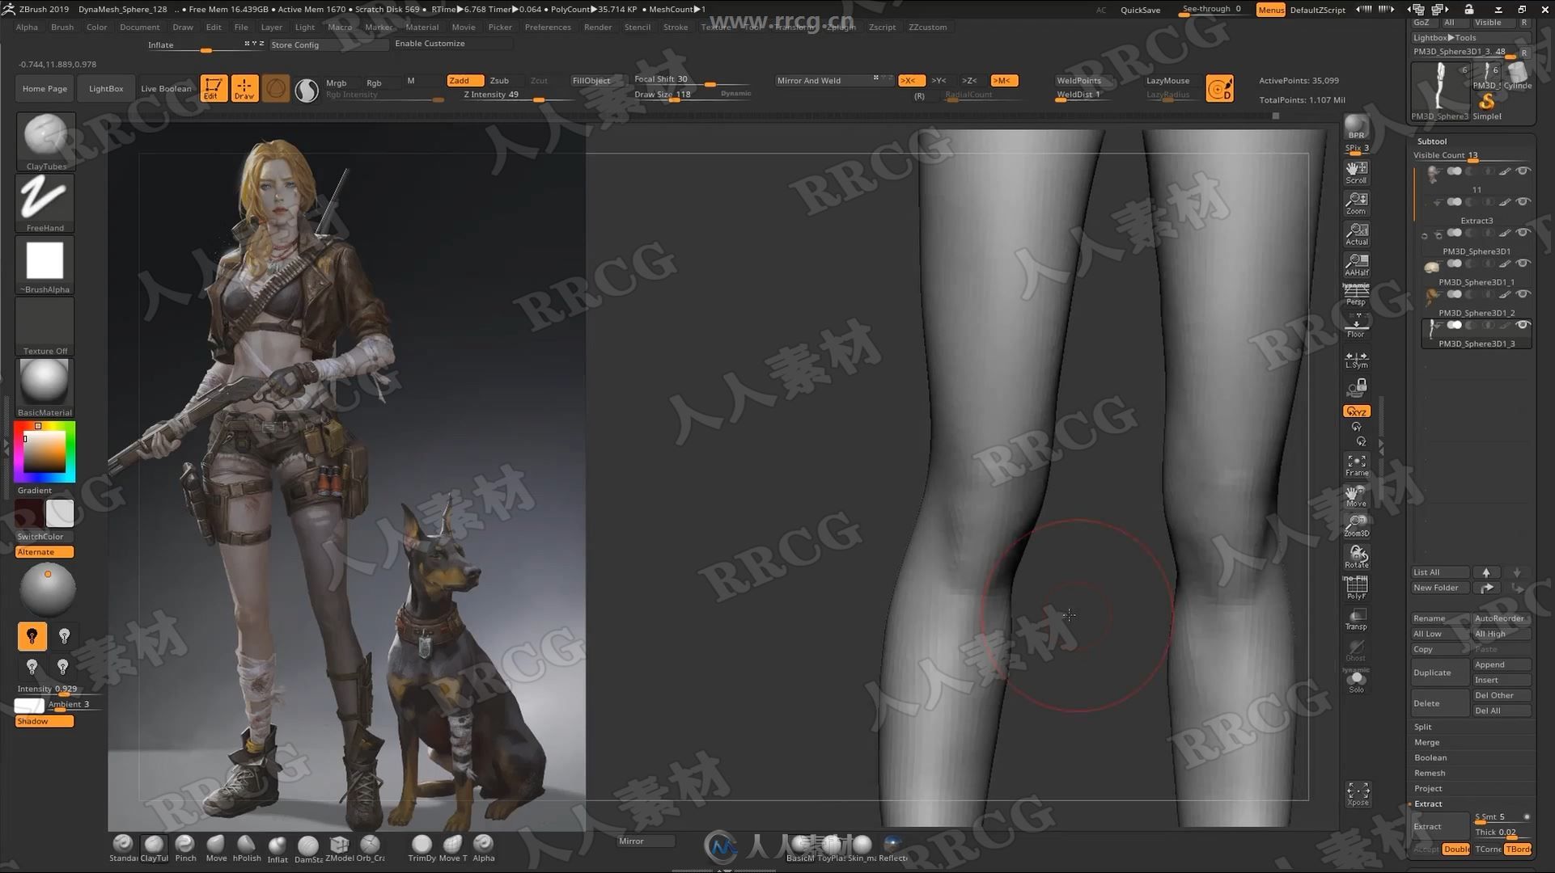Image resolution: width=1555 pixels, height=873 pixels.
Task: Click the BPR render icon
Action: pyautogui.click(x=1357, y=129)
